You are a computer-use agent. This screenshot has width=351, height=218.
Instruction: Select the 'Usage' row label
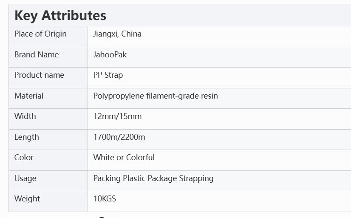25,178
